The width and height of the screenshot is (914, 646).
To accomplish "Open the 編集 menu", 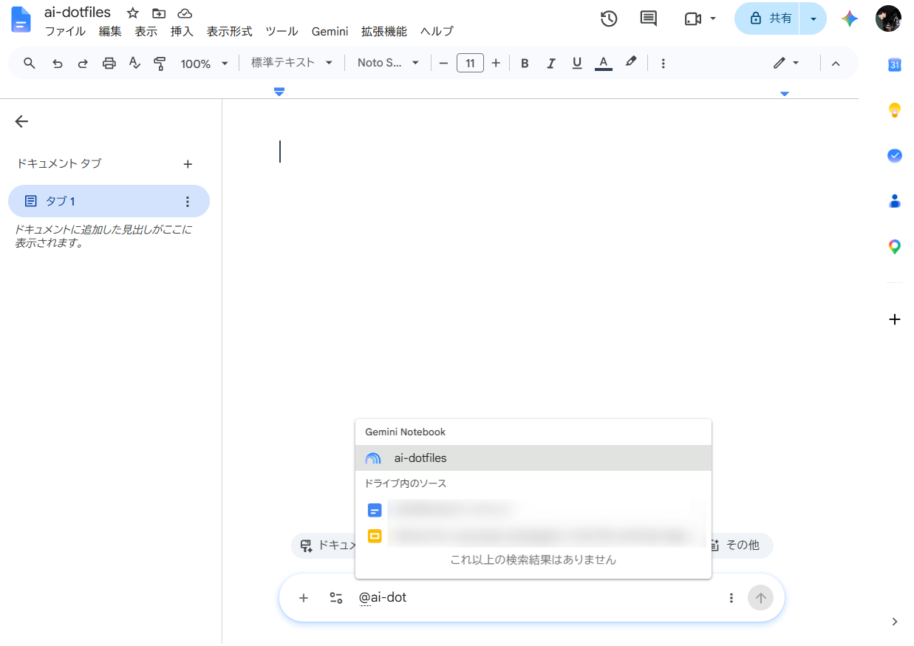I will 110,32.
